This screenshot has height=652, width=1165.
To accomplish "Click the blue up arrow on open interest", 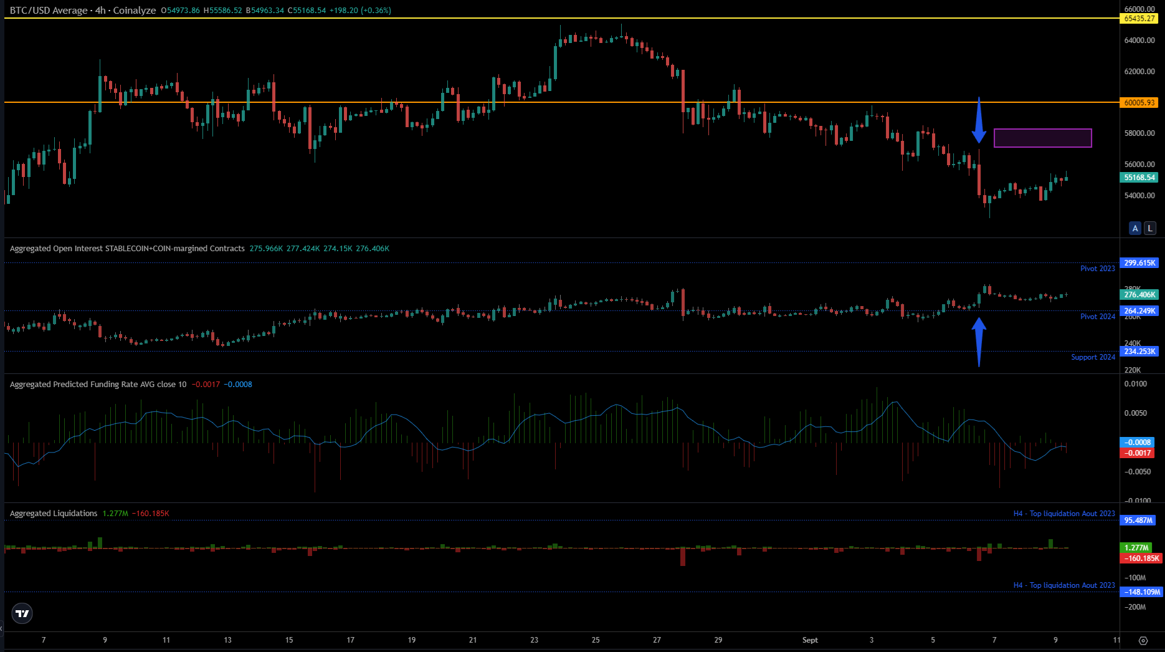I will coord(979,340).
